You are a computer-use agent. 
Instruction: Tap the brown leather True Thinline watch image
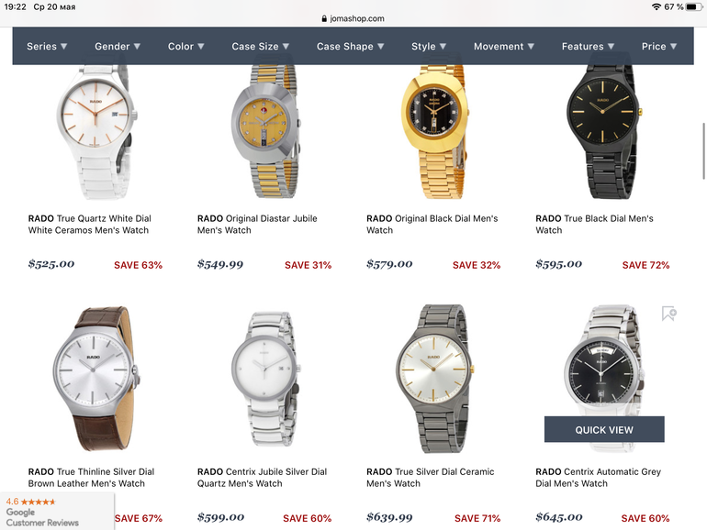(96, 379)
